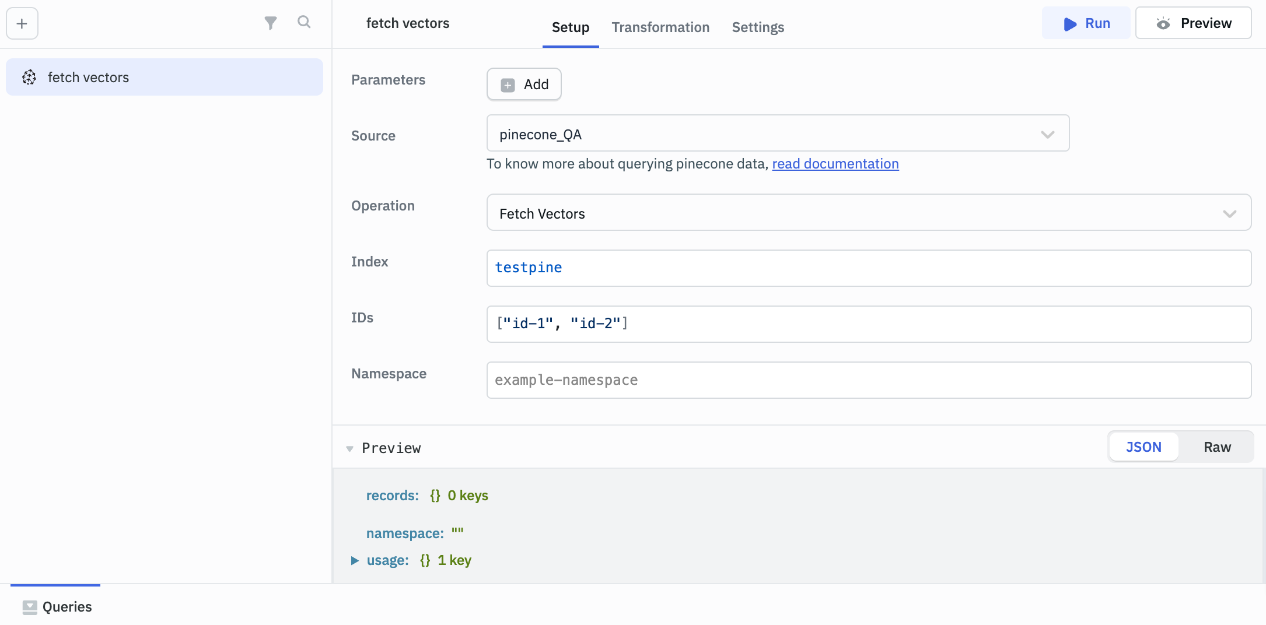Collapse the Preview section triangle
1266x625 pixels.
click(x=349, y=448)
